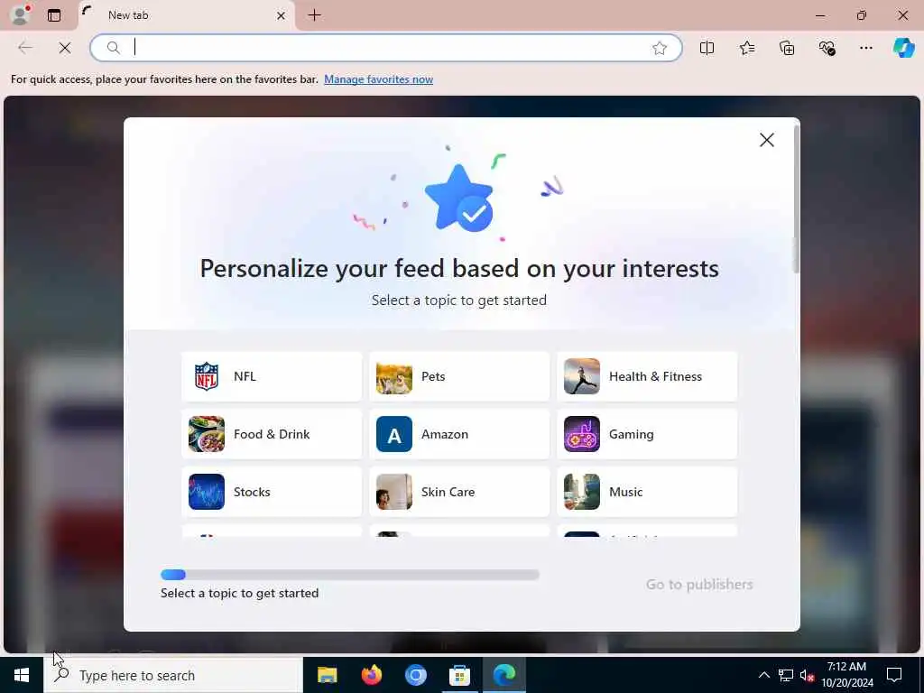
Task: Toggle split screen view
Action: click(707, 48)
